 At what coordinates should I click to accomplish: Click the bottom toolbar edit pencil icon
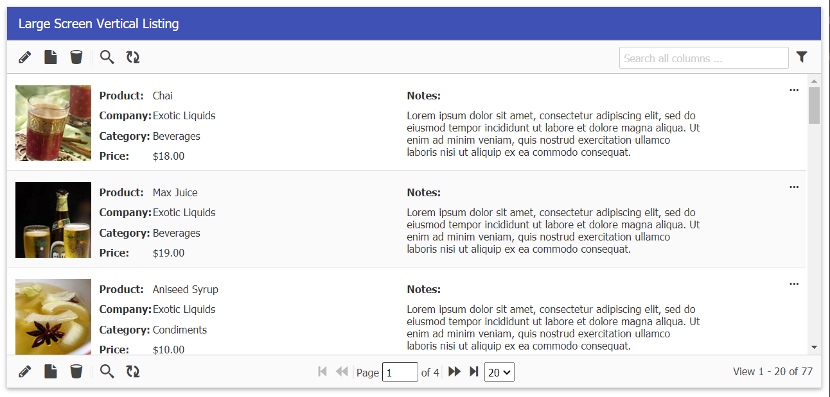tap(25, 371)
